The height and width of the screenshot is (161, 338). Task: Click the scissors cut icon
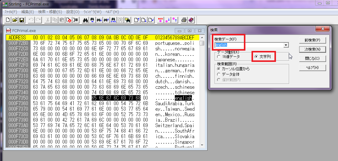[x=48, y=20]
